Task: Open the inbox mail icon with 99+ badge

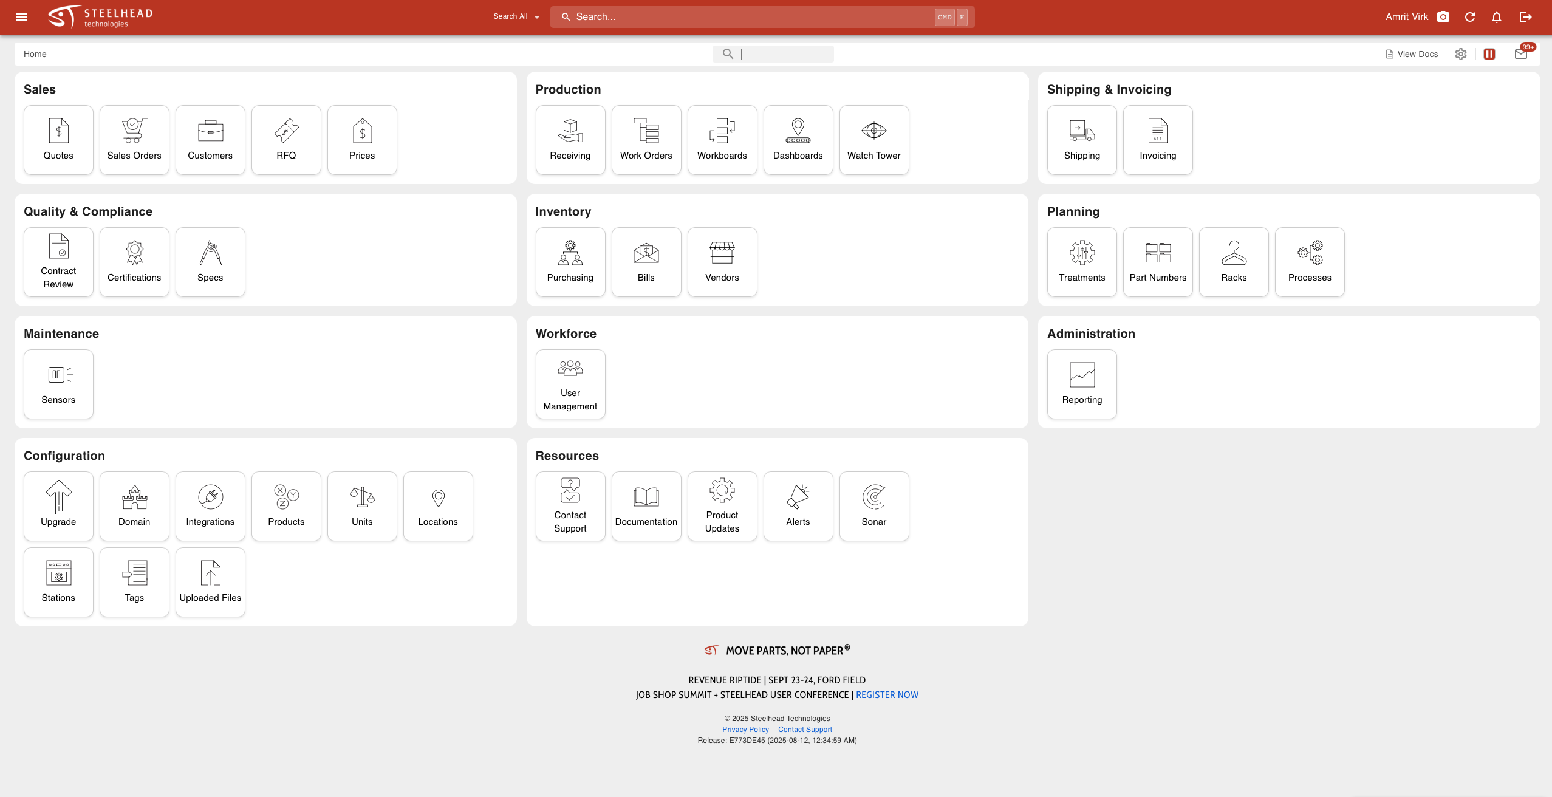Action: (x=1522, y=53)
